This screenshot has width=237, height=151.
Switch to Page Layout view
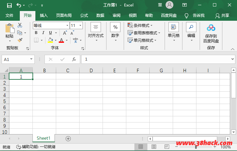coord(154,146)
